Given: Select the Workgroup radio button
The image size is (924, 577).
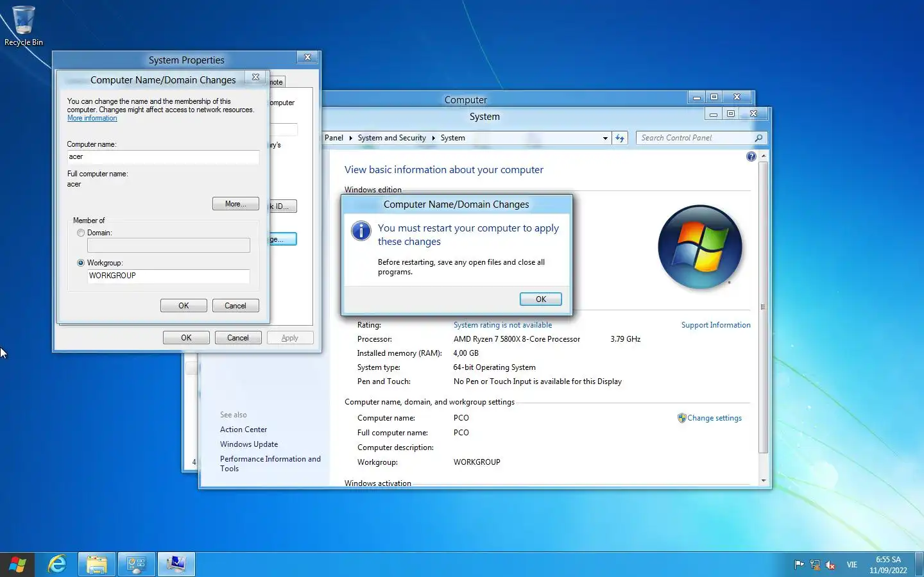Looking at the screenshot, I should pos(81,263).
